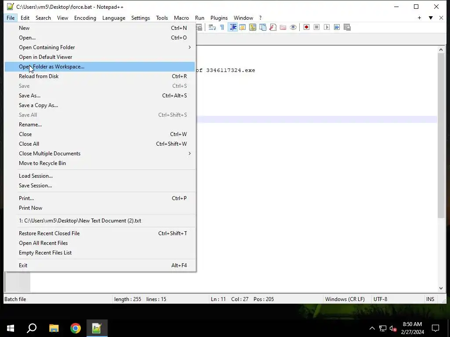Show the Document List panel icon
Viewport: 450px width, 337px height.
263,27
